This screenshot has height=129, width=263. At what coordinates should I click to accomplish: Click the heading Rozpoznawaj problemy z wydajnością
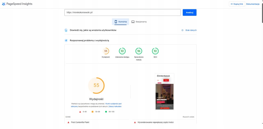[89, 40]
